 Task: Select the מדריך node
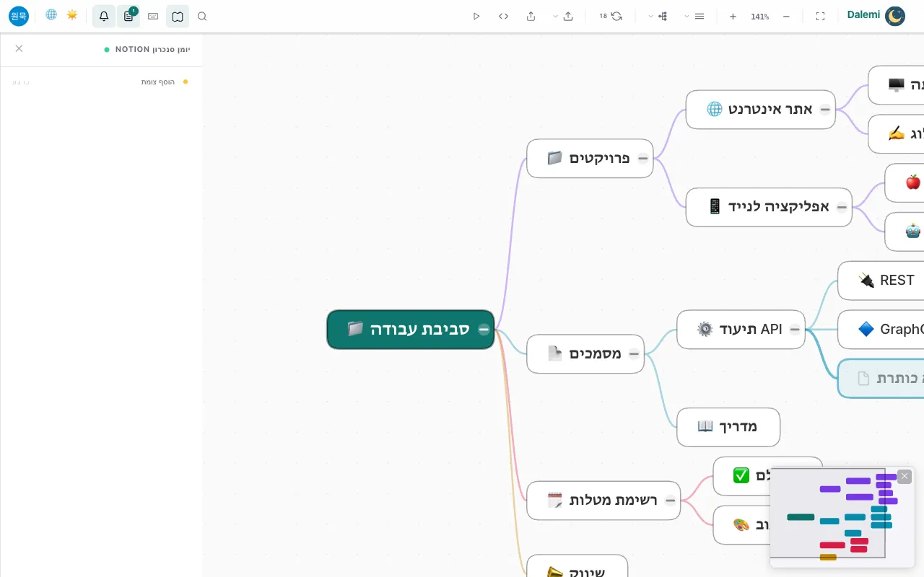click(x=728, y=427)
